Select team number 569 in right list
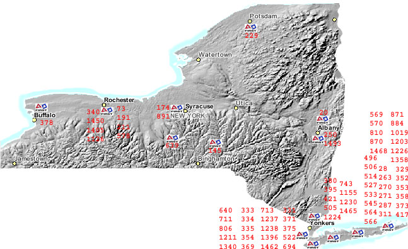Viewport: 408px width, 249px height. [376, 115]
